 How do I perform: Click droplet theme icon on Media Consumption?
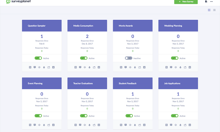pyautogui.click(x=90, y=67)
